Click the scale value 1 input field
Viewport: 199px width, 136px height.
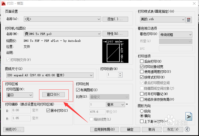click(x=98, y=105)
